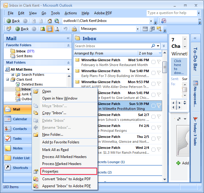The width and height of the screenshot is (204, 193).
Task: Open the address bar dropdown
Action: point(151,21)
